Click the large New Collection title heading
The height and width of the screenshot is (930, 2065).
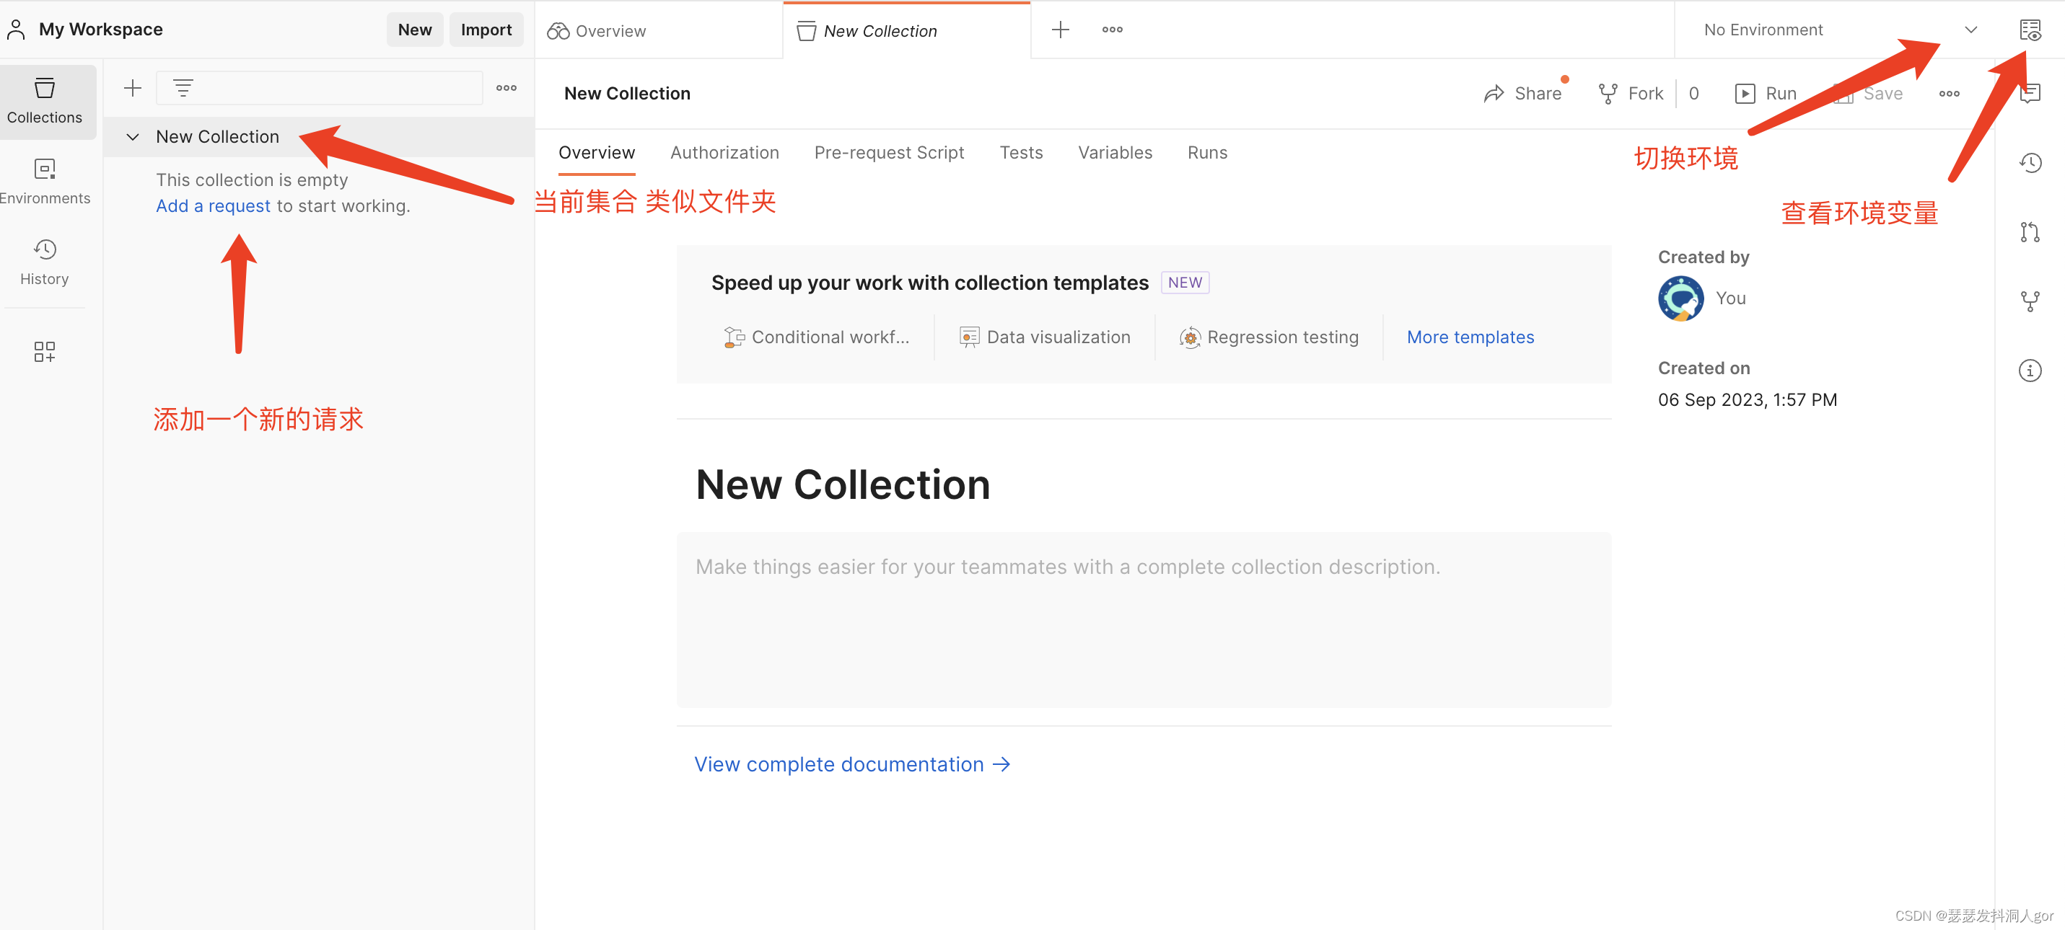click(x=843, y=484)
